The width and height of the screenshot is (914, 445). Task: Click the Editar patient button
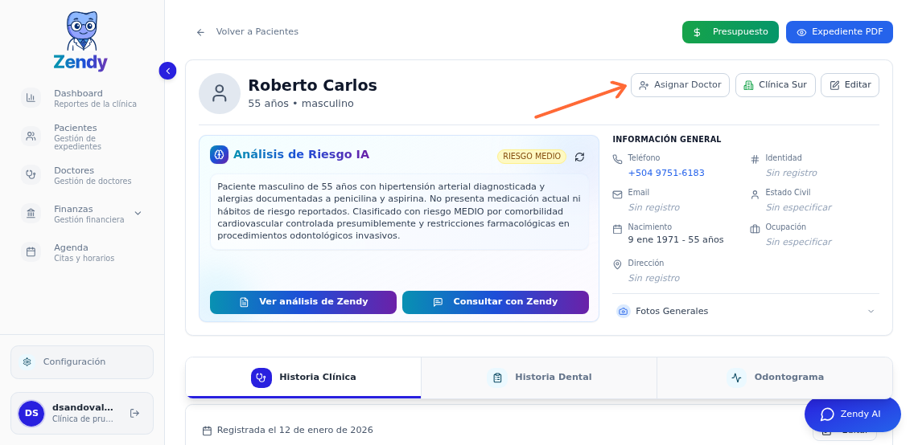(850, 85)
